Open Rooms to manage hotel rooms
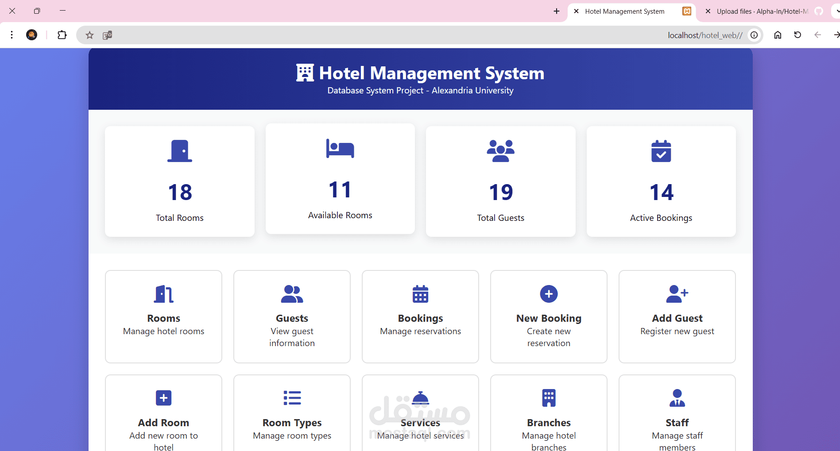This screenshot has height=451, width=840. click(x=163, y=316)
